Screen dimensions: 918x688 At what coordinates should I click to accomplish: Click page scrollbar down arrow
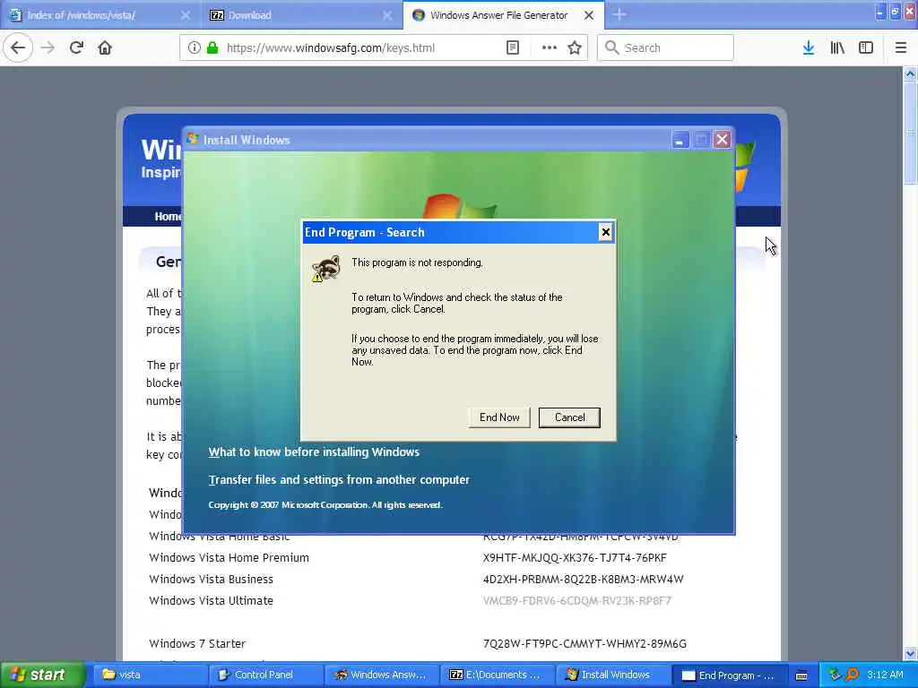(910, 653)
